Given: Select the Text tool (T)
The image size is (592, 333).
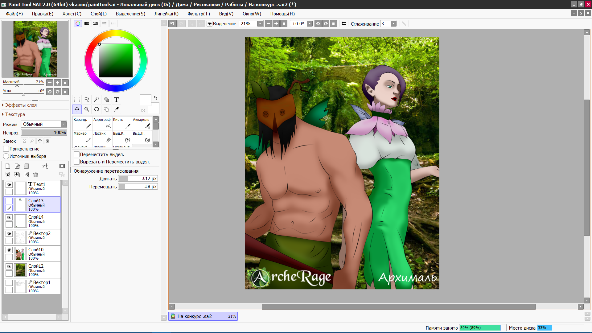Looking at the screenshot, I should coord(117,100).
